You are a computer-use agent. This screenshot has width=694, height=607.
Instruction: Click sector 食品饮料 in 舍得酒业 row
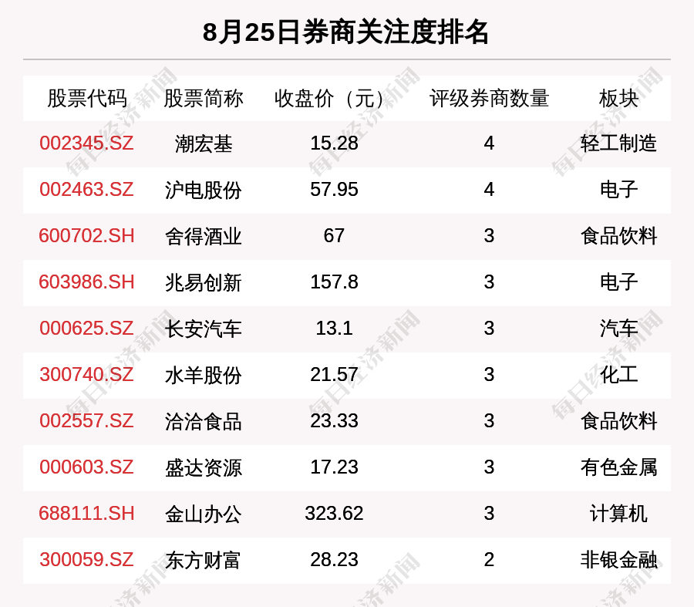(x=618, y=236)
